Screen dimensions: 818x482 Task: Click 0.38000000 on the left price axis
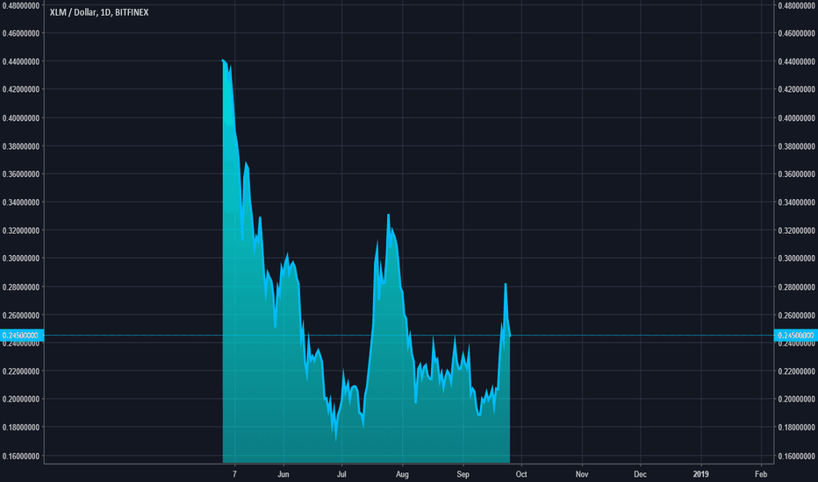21,146
